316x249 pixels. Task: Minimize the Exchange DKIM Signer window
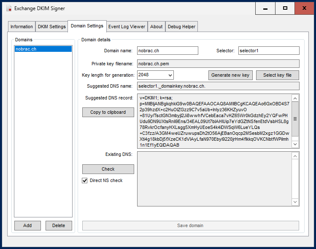265,8
